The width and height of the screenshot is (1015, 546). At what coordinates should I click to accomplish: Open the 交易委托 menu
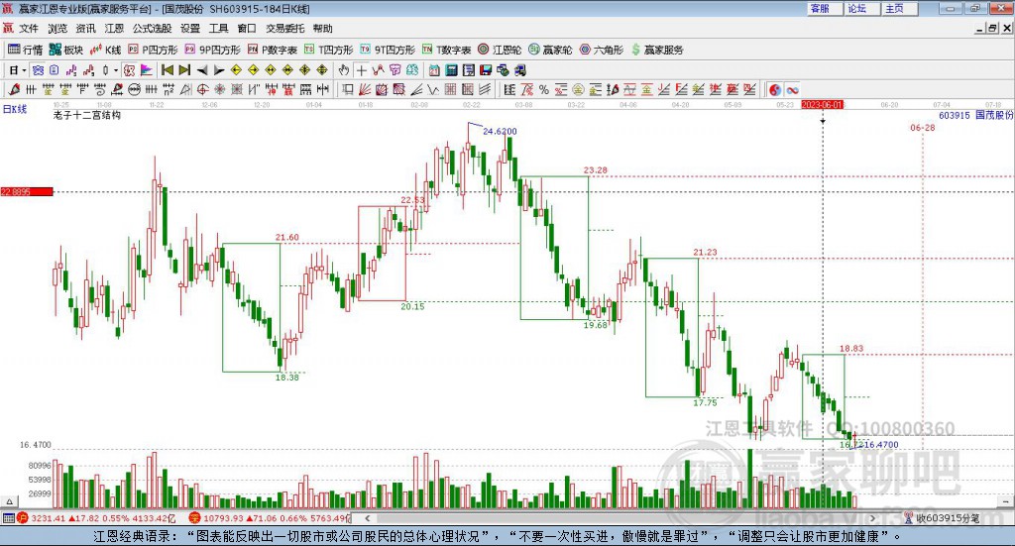pos(284,29)
